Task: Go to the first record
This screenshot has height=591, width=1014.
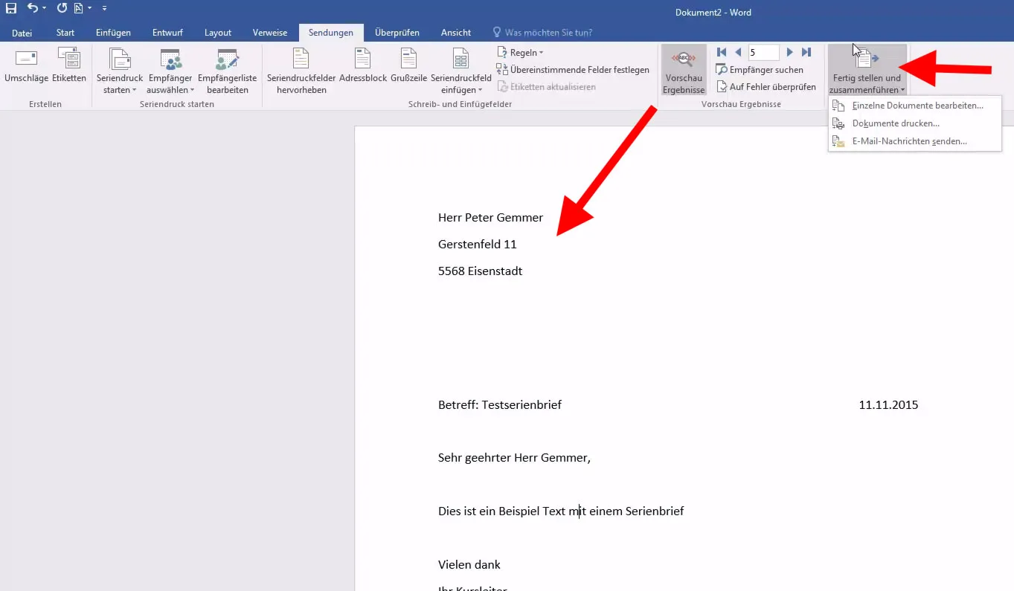Action: tap(722, 52)
